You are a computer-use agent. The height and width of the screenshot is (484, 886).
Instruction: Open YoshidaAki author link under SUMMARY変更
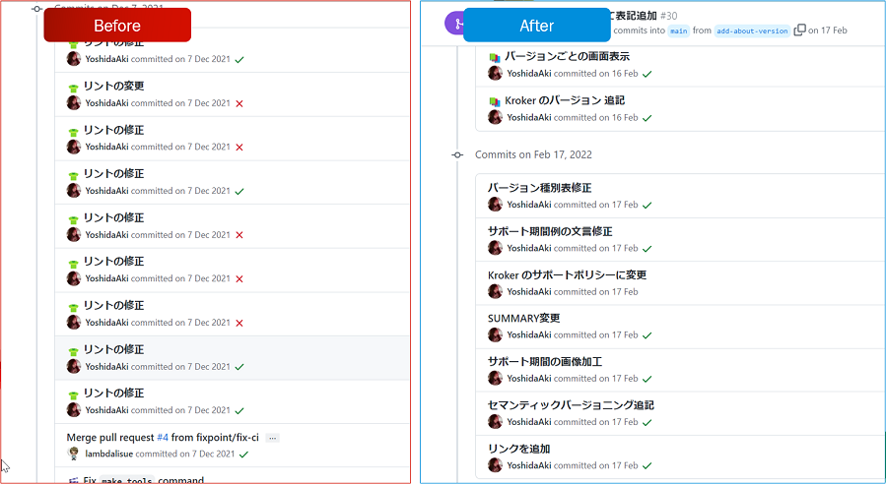pos(529,334)
